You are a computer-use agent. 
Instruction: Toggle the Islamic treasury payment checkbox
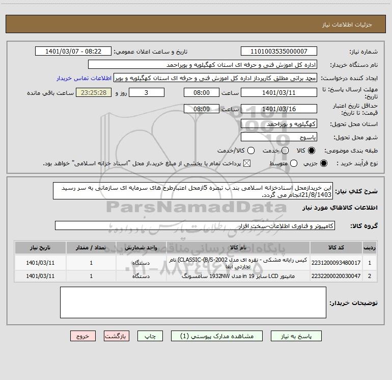247,163
